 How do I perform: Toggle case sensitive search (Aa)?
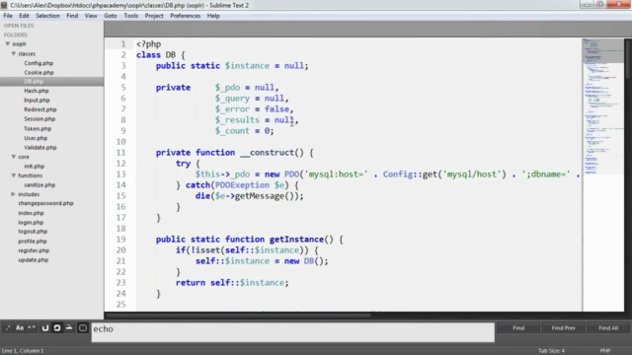pyautogui.click(x=20, y=328)
